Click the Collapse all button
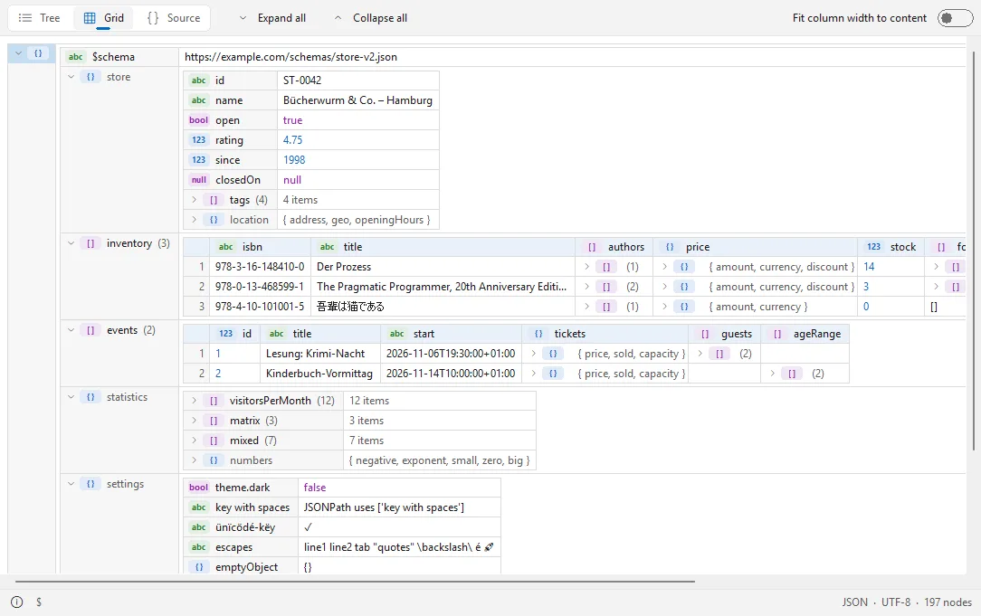Image resolution: width=981 pixels, height=616 pixels. coord(371,18)
